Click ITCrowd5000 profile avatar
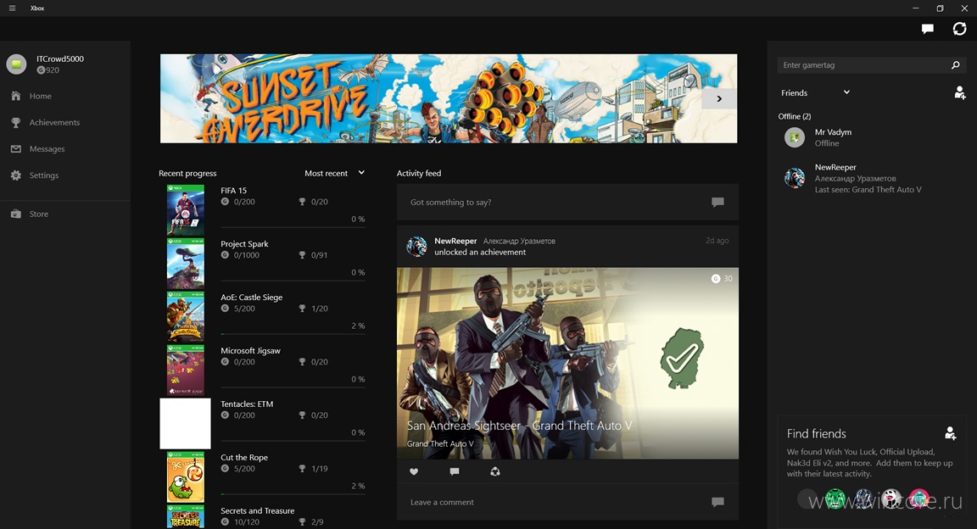This screenshot has height=529, width=977. click(16, 64)
